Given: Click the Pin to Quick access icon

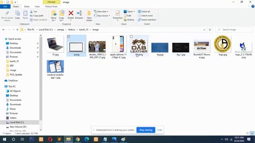Looking at the screenshot, I should tap(7, 13).
